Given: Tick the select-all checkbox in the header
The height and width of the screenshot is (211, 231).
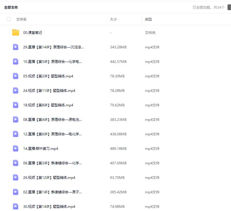Looking at the screenshot, I should [x=9, y=19].
